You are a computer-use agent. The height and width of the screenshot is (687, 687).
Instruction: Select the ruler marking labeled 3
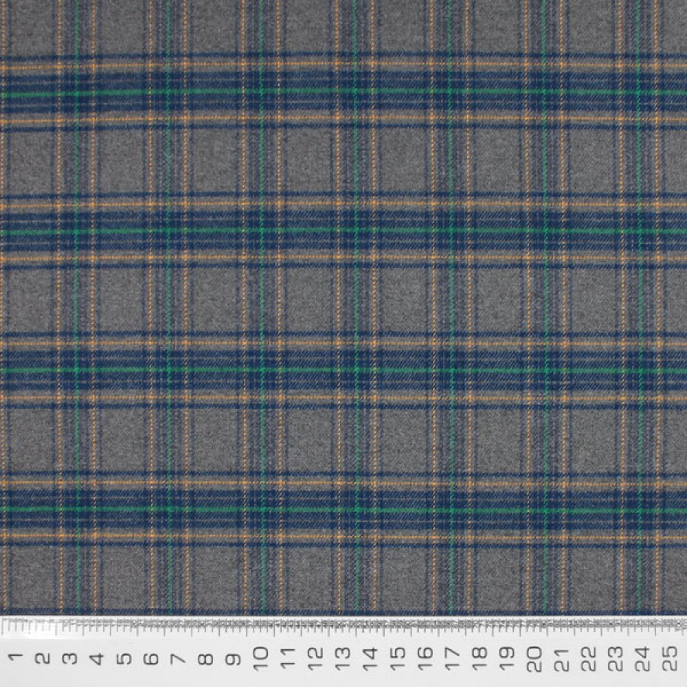click(69, 658)
